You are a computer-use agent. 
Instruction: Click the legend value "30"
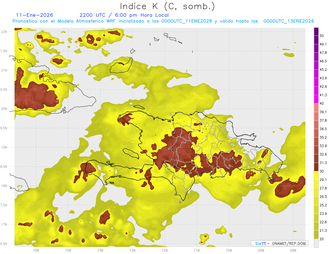(x=322, y=171)
